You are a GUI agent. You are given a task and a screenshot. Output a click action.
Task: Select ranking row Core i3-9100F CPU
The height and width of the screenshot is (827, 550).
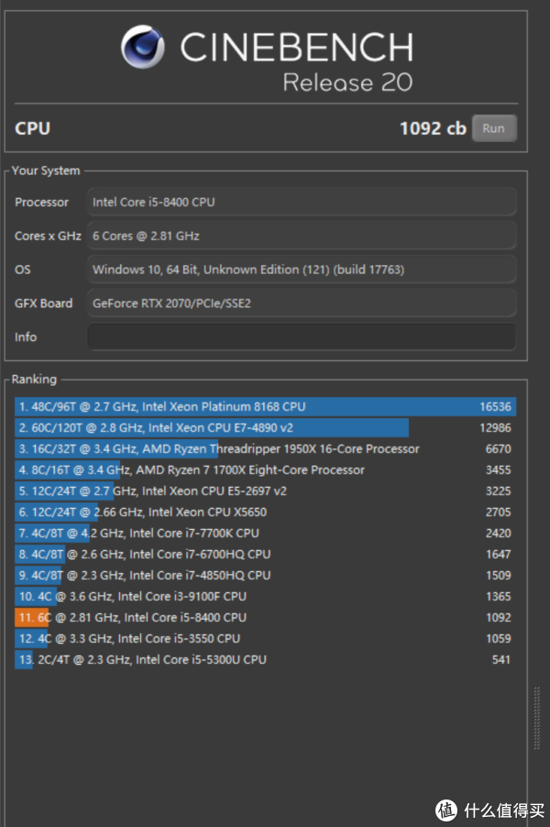pos(265,597)
